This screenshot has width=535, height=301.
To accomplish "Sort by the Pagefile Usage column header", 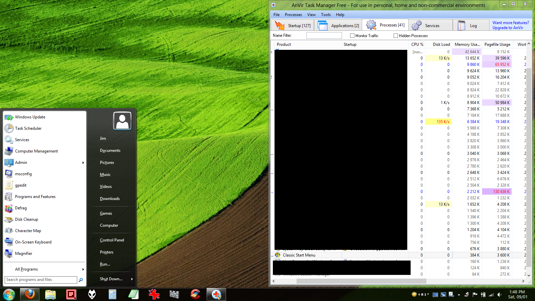I will pos(497,44).
